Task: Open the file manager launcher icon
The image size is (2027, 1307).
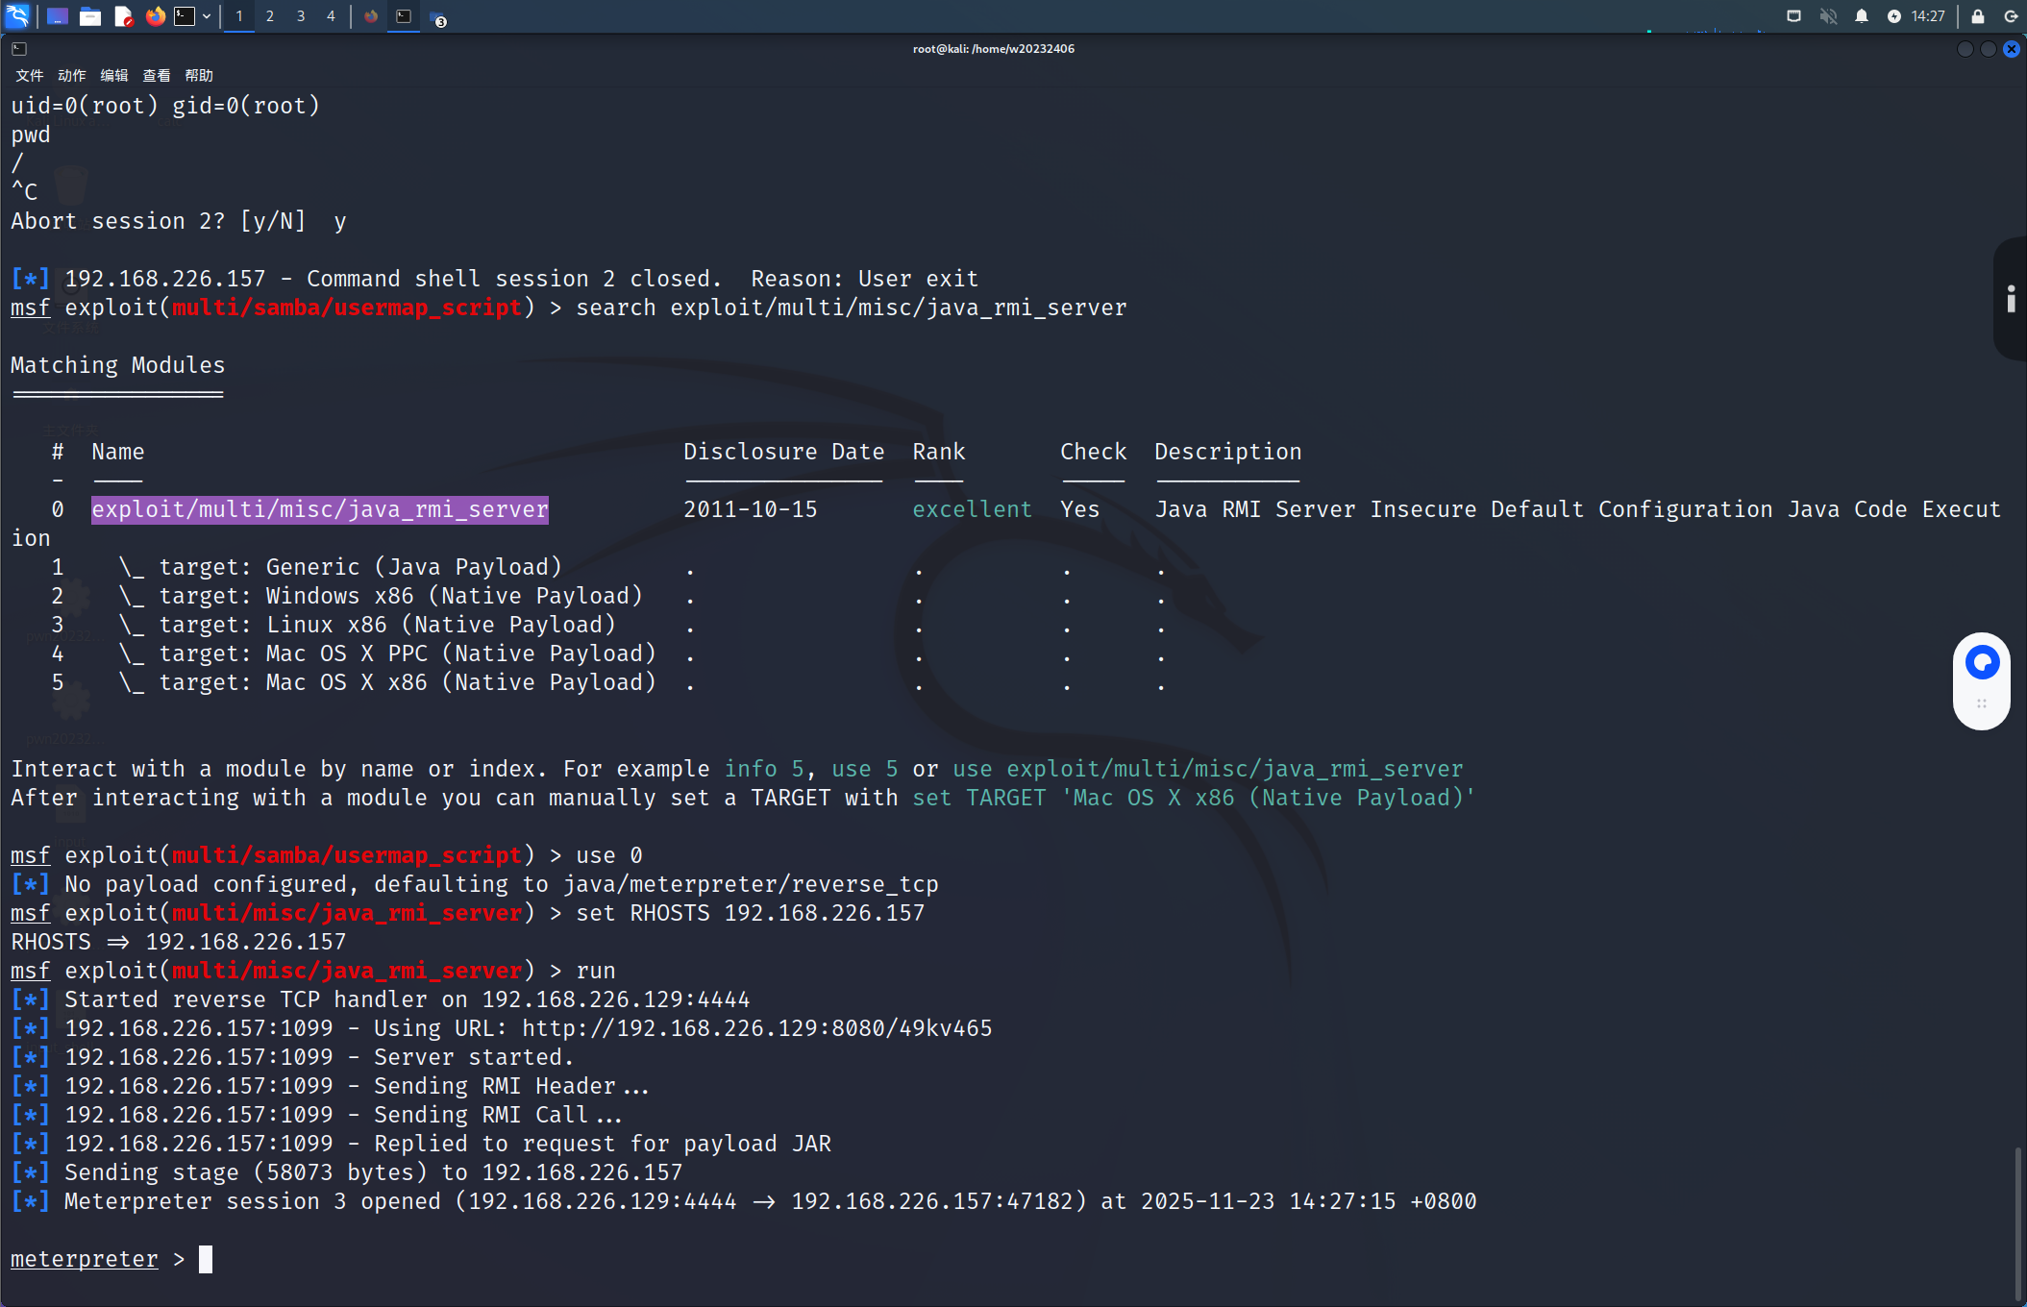Action: pos(90,16)
